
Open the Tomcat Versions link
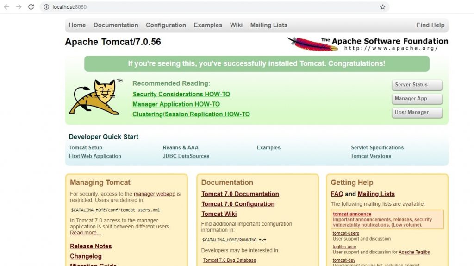click(x=371, y=156)
